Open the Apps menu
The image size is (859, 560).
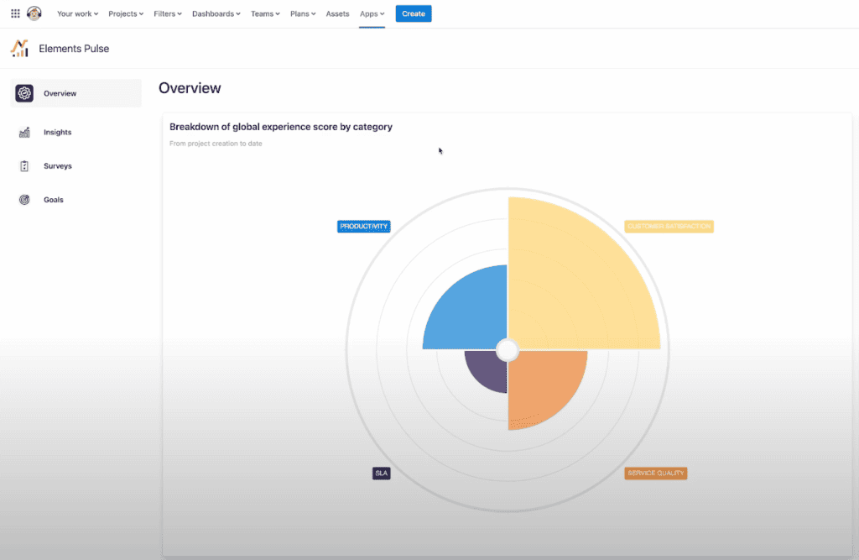(372, 14)
